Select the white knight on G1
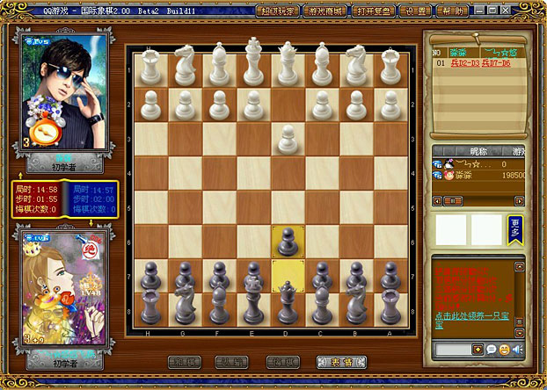Viewport: 547px width, 390px height. [x=185, y=66]
